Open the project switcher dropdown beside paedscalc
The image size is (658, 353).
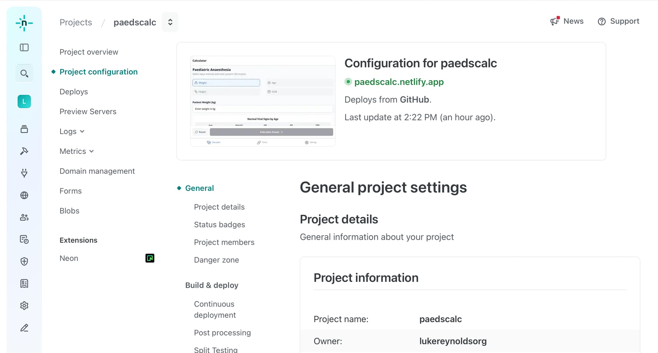170,22
